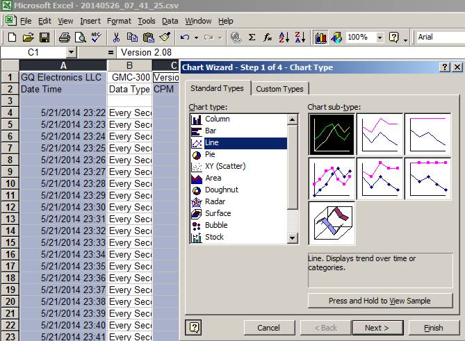The width and height of the screenshot is (465, 341).
Task: Open the Name Box dropdown arrow
Action: point(71,53)
